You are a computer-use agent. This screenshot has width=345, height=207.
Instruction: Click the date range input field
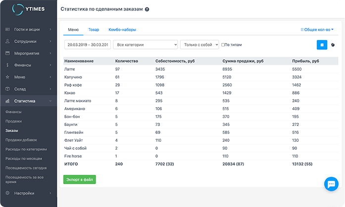[x=87, y=44]
